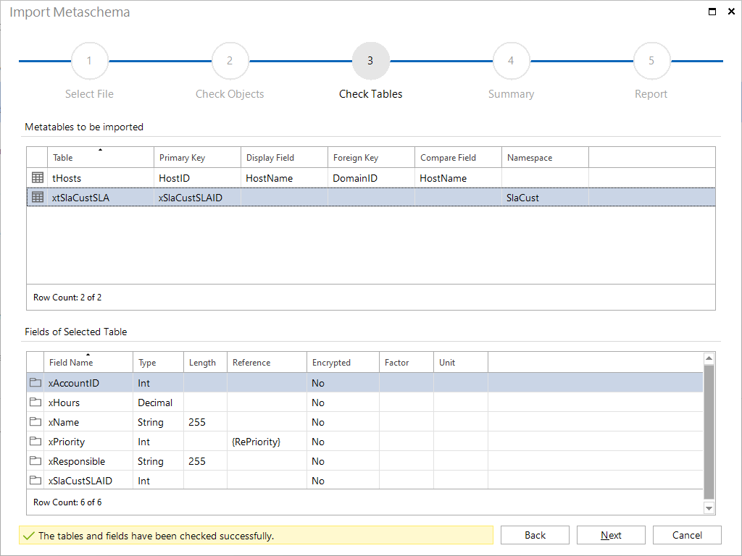Select step 3 Check Tables circle
This screenshot has width=742, height=556.
370,61
